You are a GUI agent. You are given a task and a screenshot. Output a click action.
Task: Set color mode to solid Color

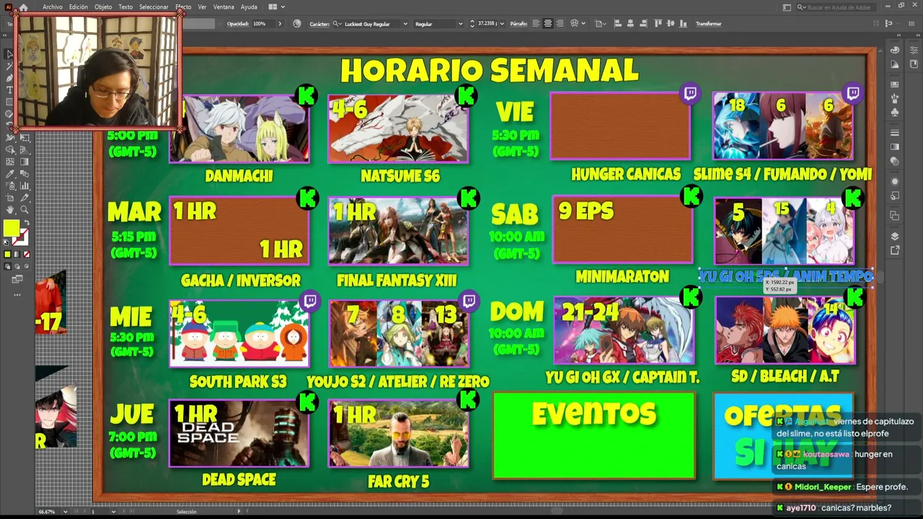click(x=8, y=254)
